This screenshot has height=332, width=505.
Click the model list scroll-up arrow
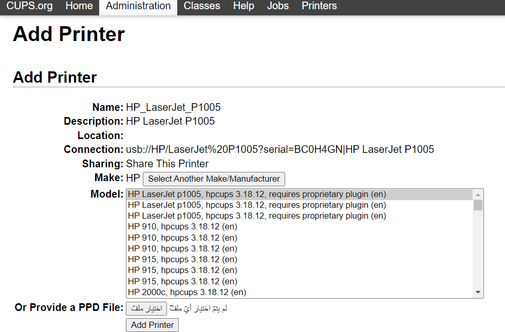pos(478,194)
